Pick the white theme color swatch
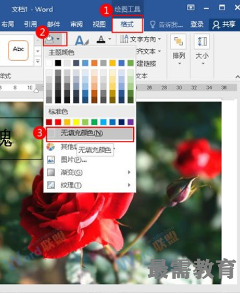The height and width of the screenshot is (293, 240). click(x=49, y=63)
